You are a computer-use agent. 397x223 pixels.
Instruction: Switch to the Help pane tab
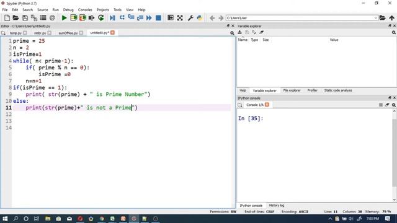click(243, 90)
